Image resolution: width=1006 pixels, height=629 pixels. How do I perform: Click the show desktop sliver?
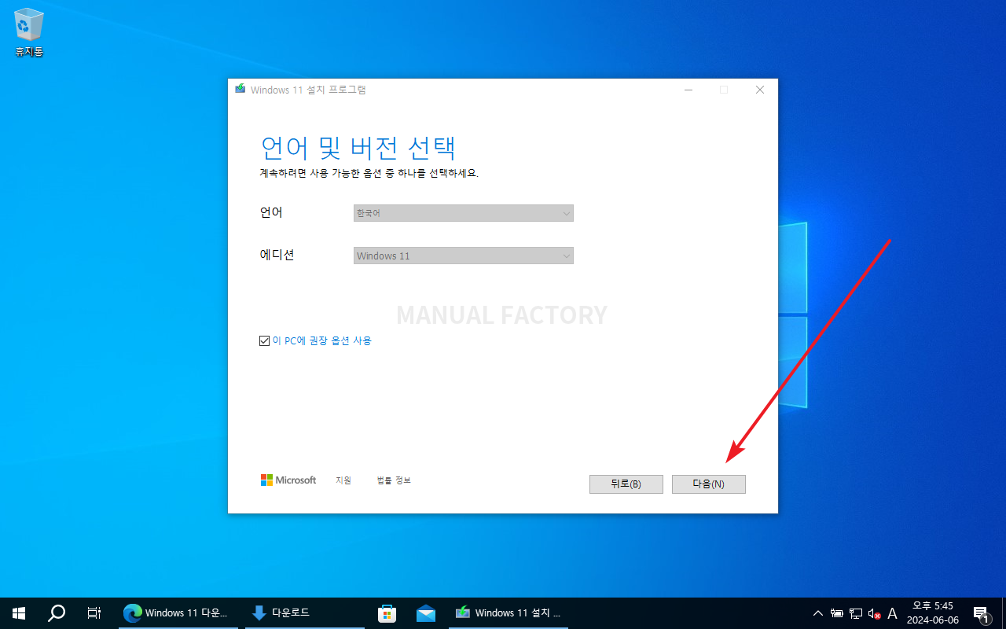point(1004,613)
